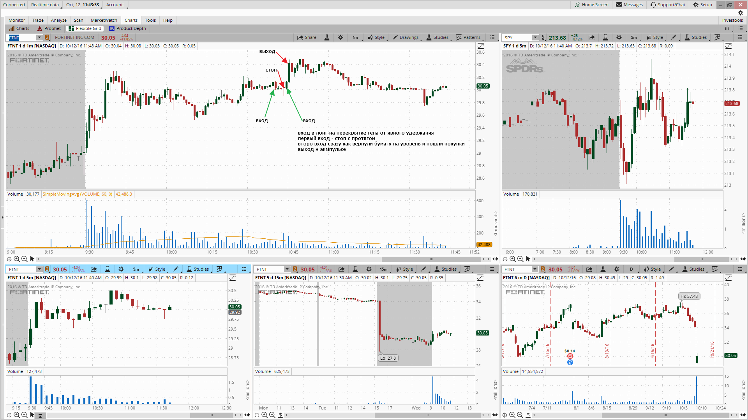Click the red earnings phone marker on daily chart
748x420 pixels.
point(570,356)
